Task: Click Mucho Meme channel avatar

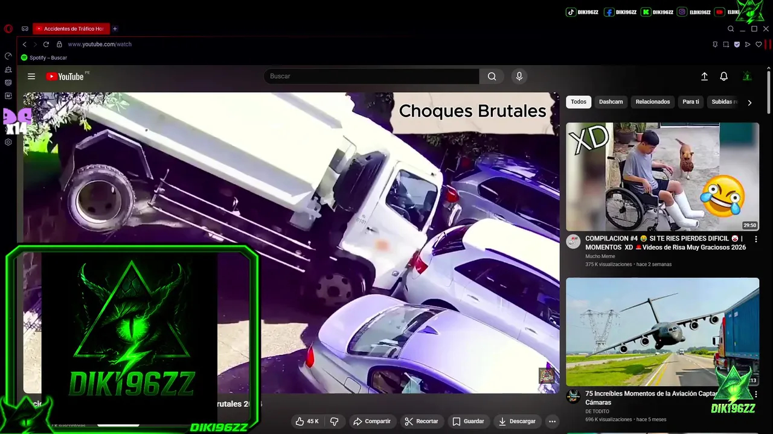Action: tap(573, 242)
